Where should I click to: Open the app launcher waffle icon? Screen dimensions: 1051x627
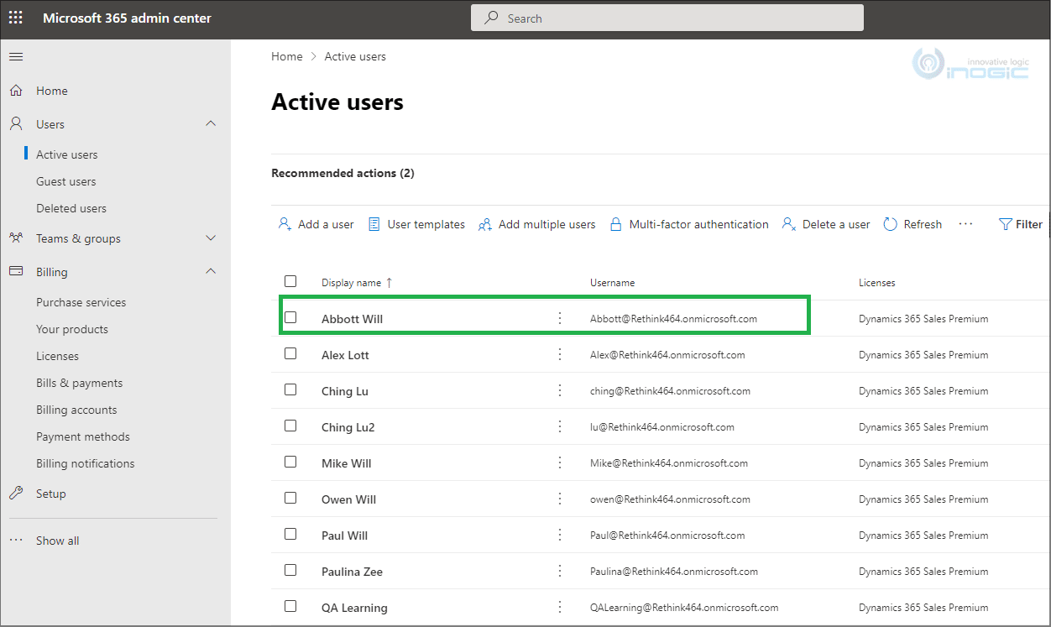pos(16,18)
